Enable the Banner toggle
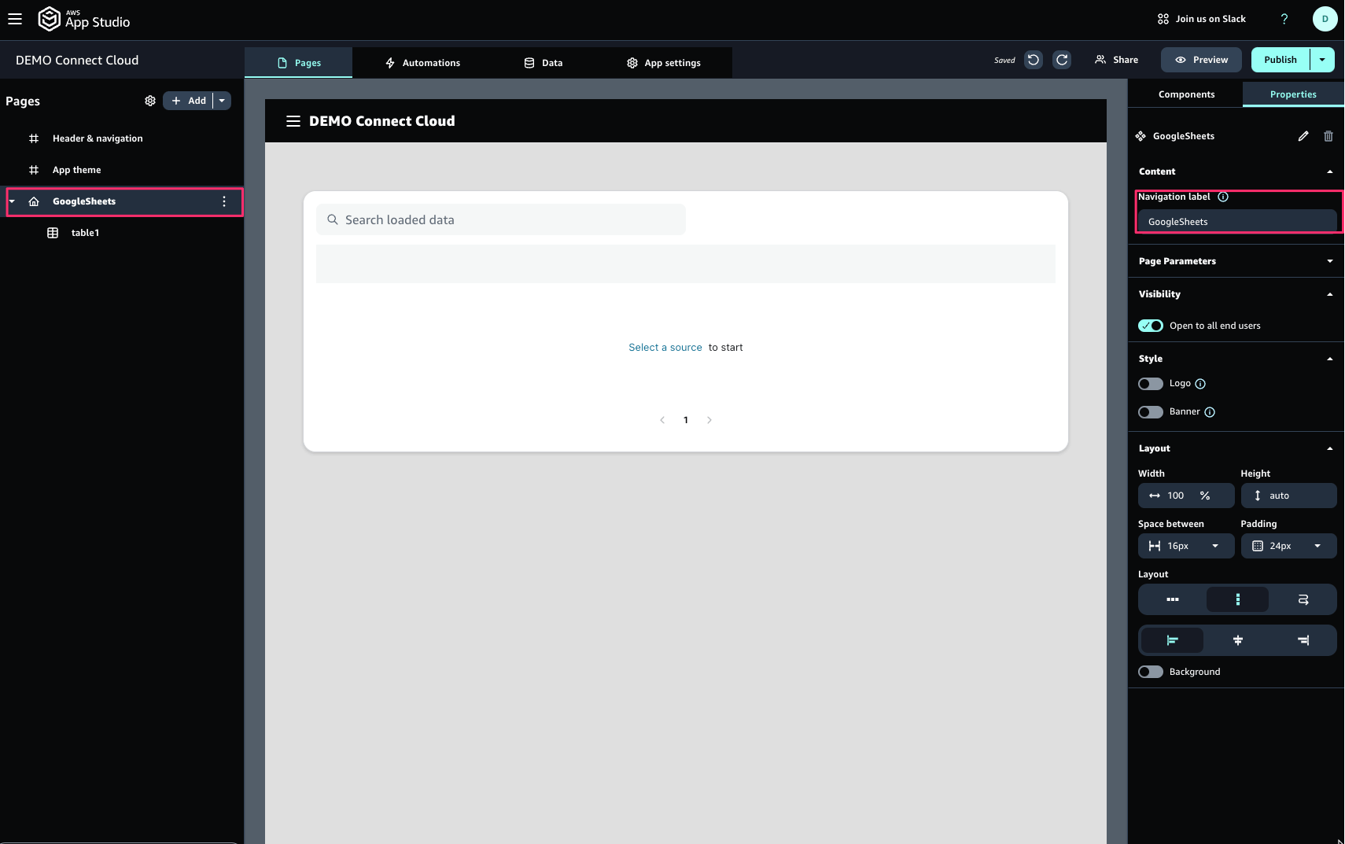Screen dimensions: 1345x844 (1151, 412)
